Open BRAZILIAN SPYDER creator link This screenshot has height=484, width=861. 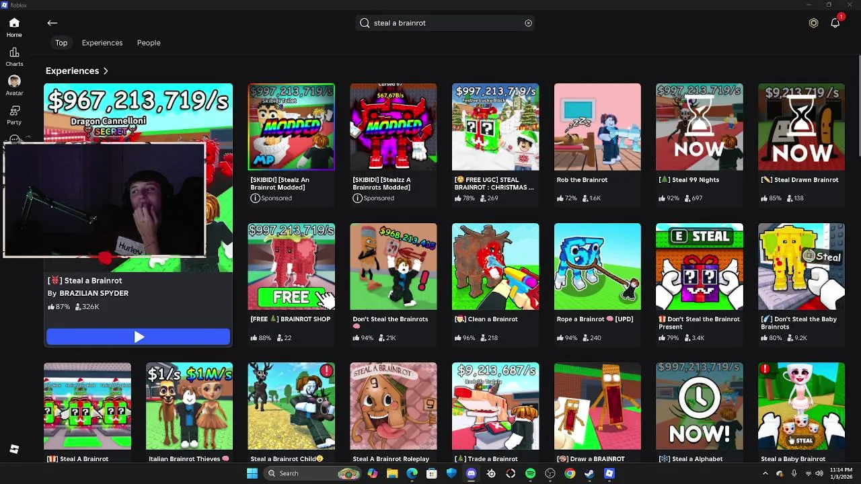pyautogui.click(x=93, y=293)
